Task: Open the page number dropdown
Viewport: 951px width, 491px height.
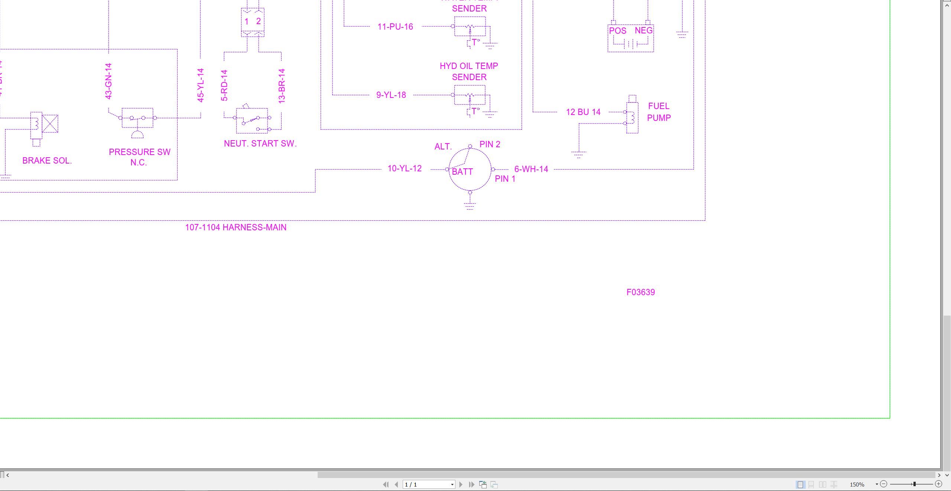Action: 452,485
